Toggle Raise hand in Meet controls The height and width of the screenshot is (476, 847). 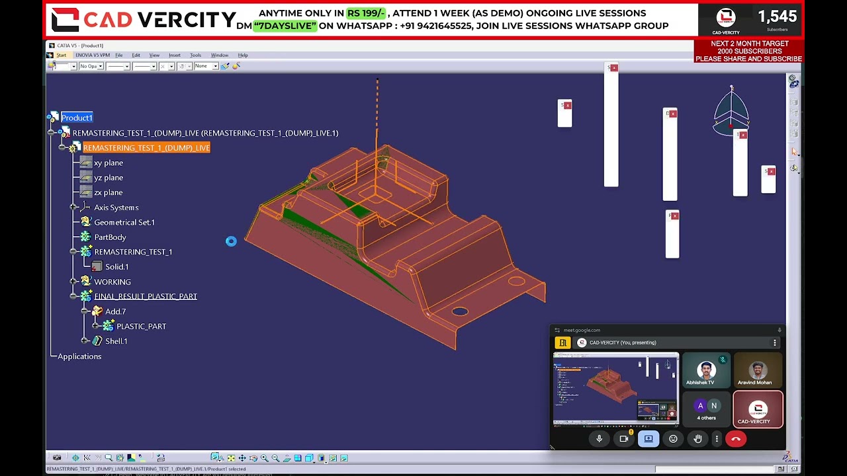[697, 439]
